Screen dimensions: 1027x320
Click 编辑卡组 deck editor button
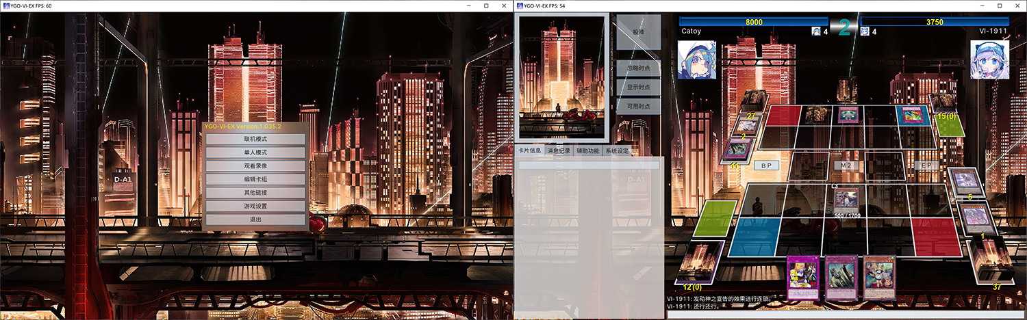click(x=255, y=179)
